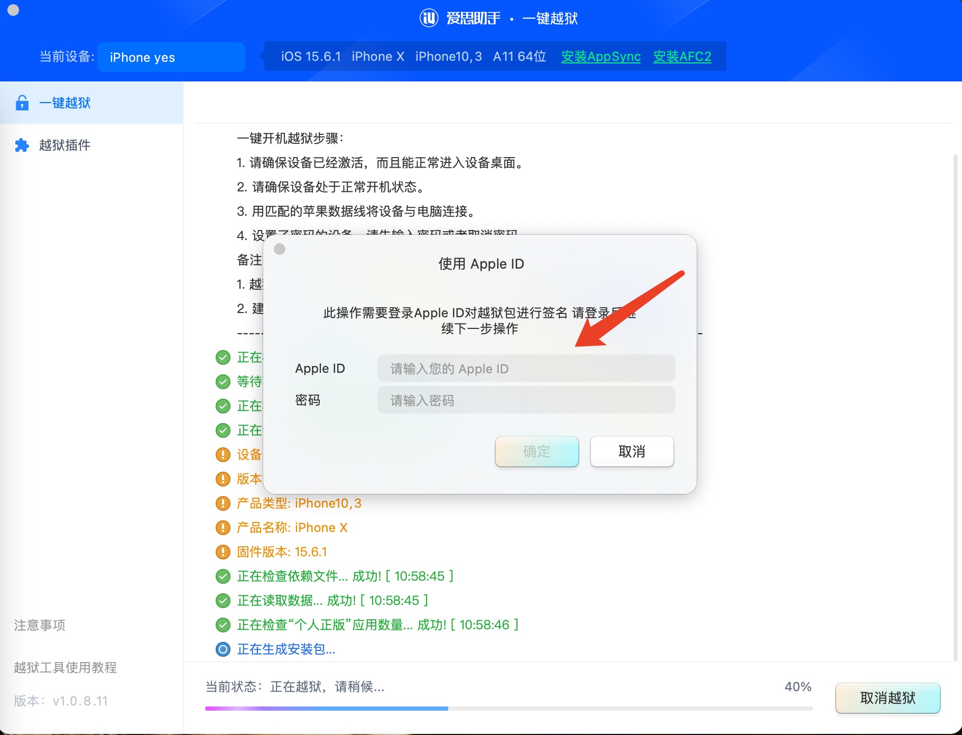This screenshot has height=735, width=962.
Task: Click the green checkmark beside 正在检查依赖文件
Action: [223, 576]
